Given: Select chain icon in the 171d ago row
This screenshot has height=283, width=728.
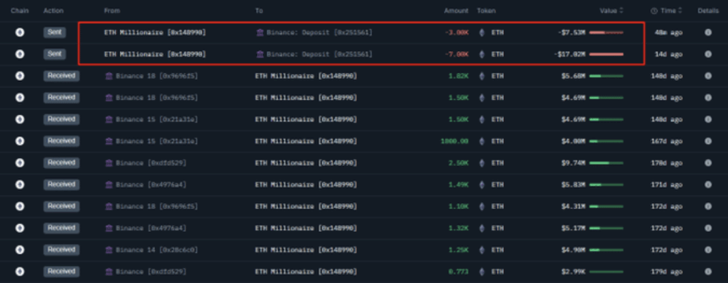Looking at the screenshot, I should click(x=19, y=185).
